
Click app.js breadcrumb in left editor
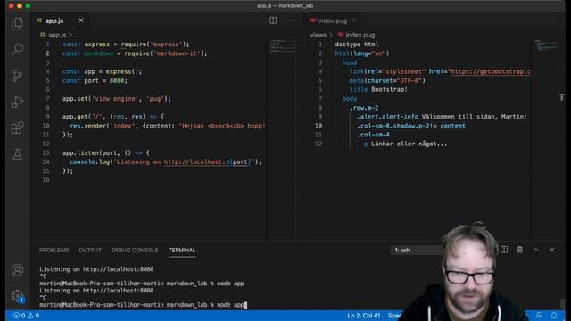[57, 36]
